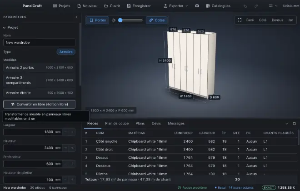Decrease Largeur with minus button

(65, 132)
